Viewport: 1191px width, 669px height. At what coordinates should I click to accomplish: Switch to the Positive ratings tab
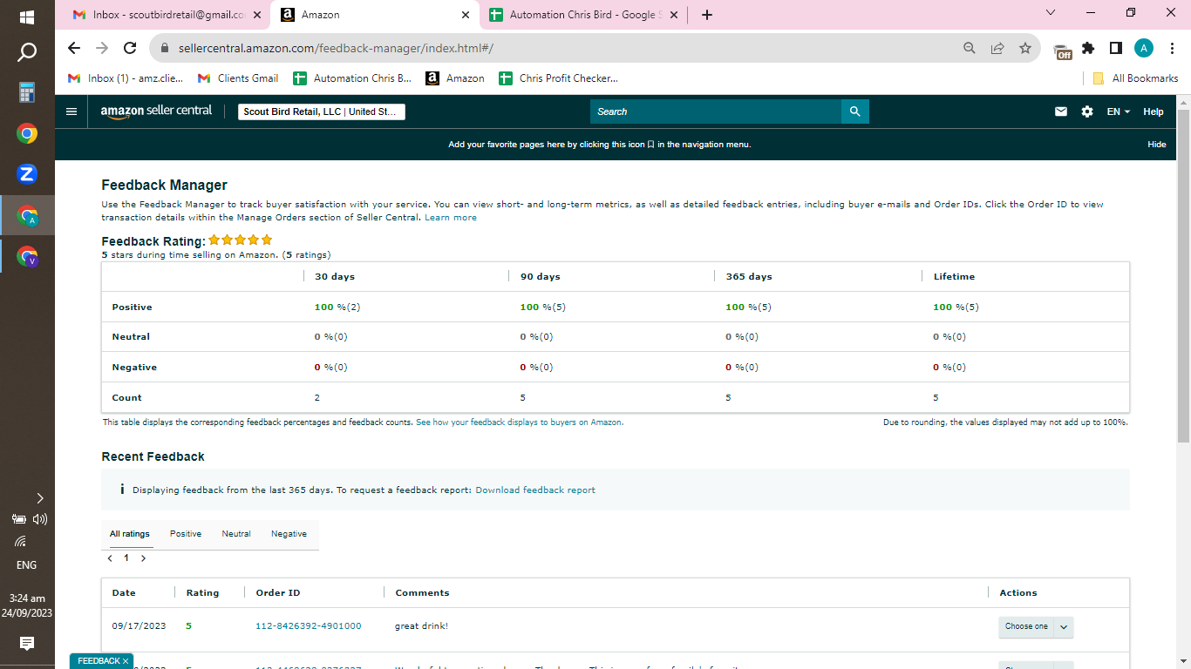pyautogui.click(x=186, y=534)
